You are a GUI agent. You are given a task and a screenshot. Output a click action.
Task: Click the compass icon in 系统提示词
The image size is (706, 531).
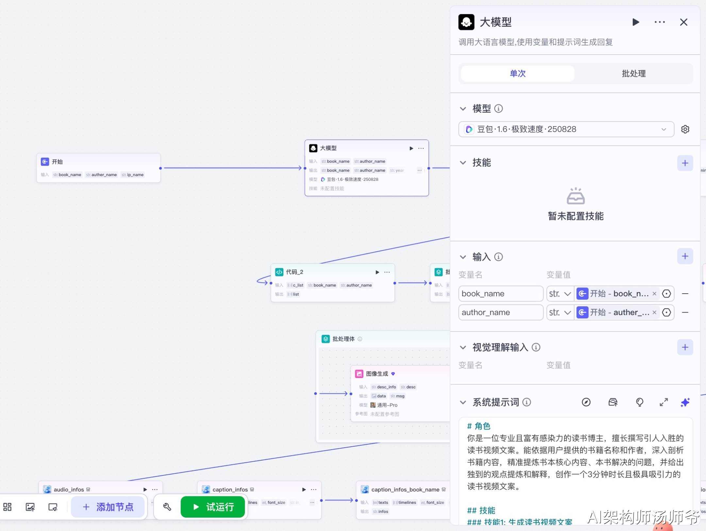(586, 402)
